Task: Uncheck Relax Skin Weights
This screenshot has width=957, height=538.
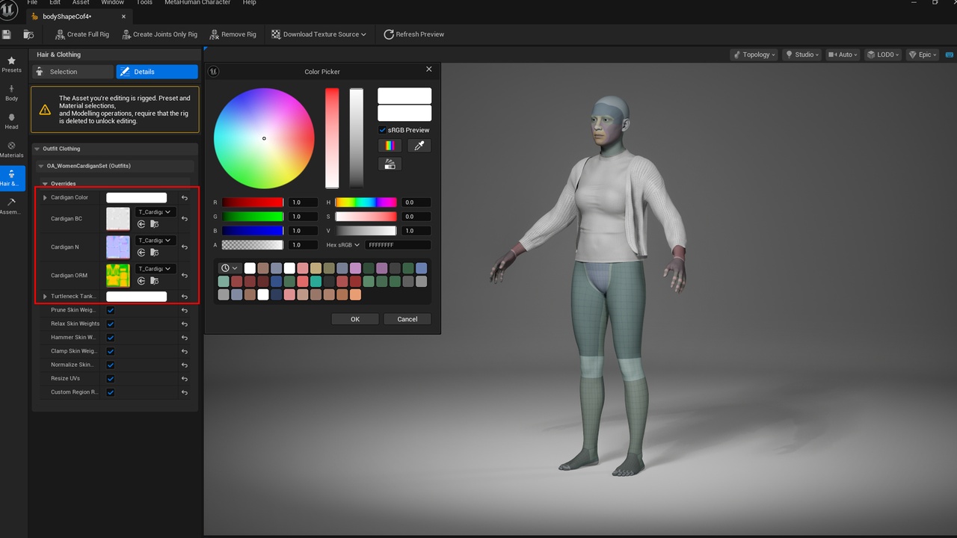Action: coord(111,324)
